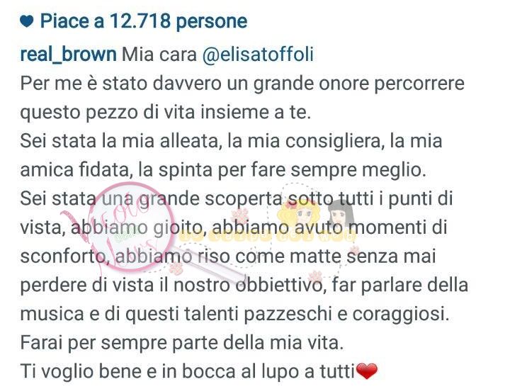The width and height of the screenshot is (510, 389).
Task: Select the 'Mia cara' caption opening
Action: click(159, 55)
